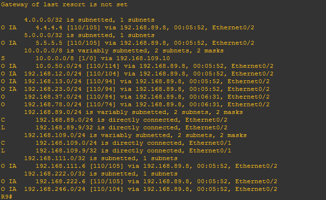326x200 pixels.
Task: Click the 192.168.78.0/24 route line
Action: click(135, 104)
